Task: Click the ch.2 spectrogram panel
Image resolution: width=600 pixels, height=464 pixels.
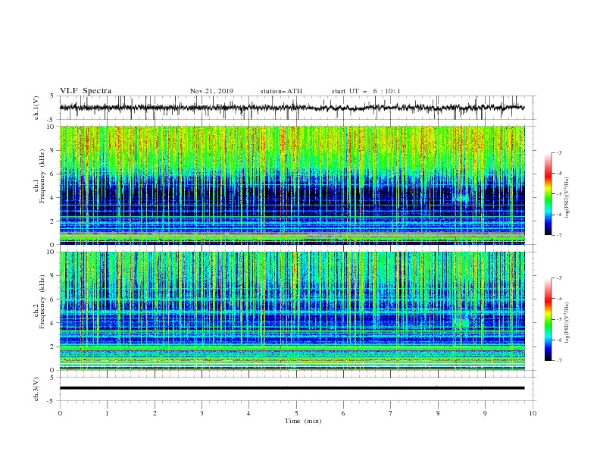Action: (x=292, y=311)
